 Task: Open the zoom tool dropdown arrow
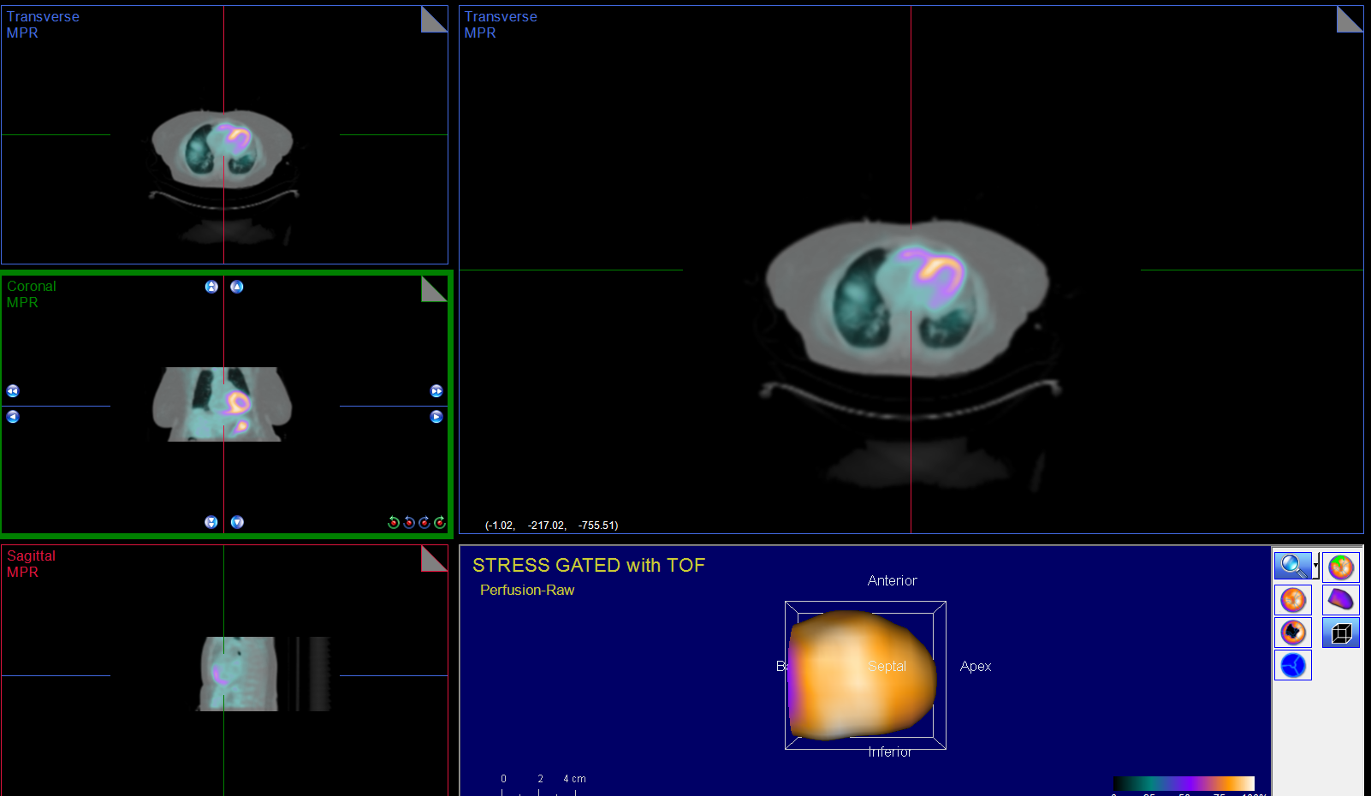click(x=1315, y=566)
